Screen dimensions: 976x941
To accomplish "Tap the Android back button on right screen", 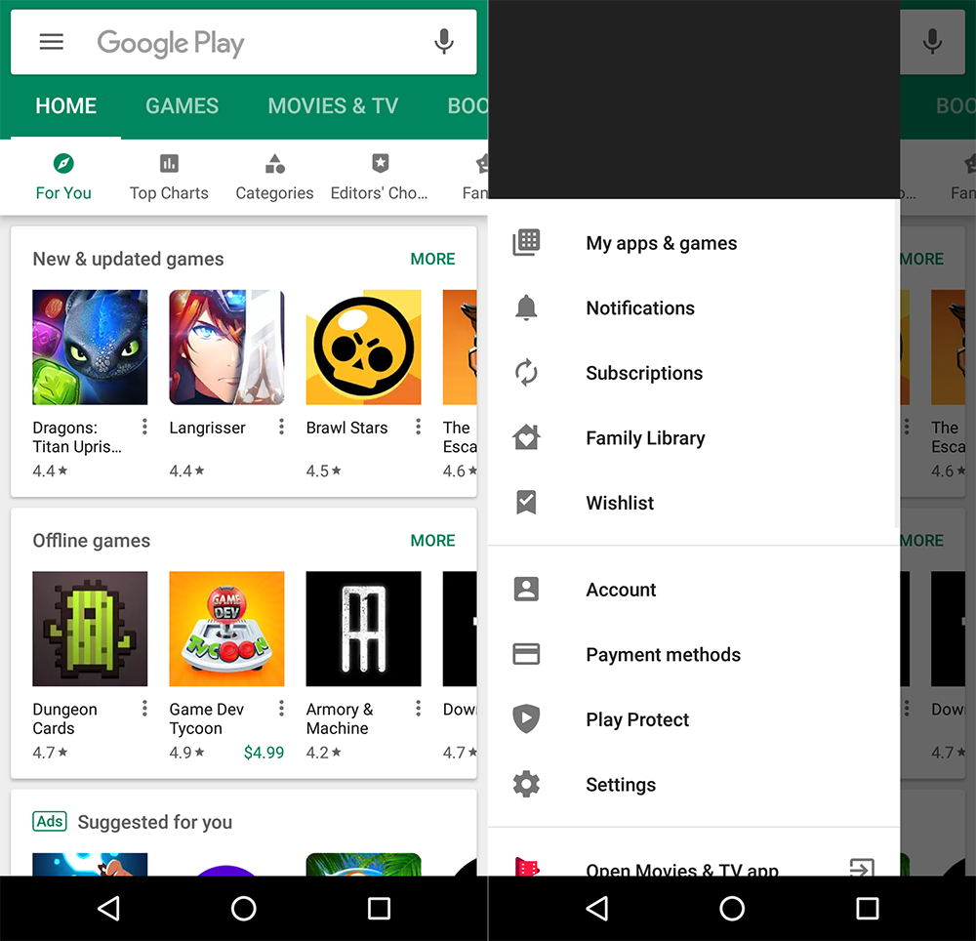I will [597, 909].
